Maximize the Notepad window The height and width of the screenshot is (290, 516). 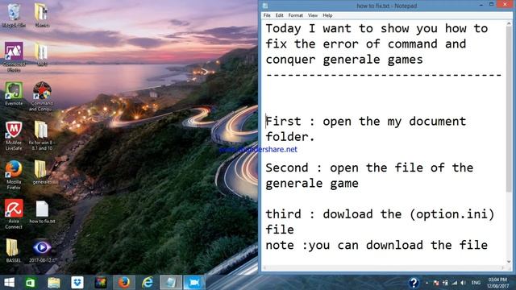pos(491,5)
